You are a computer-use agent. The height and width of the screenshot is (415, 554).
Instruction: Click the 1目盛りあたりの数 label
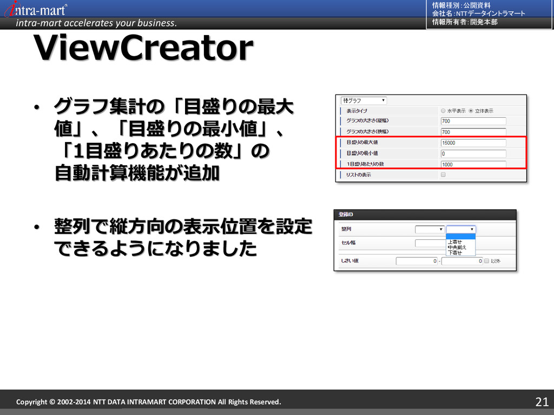point(365,164)
